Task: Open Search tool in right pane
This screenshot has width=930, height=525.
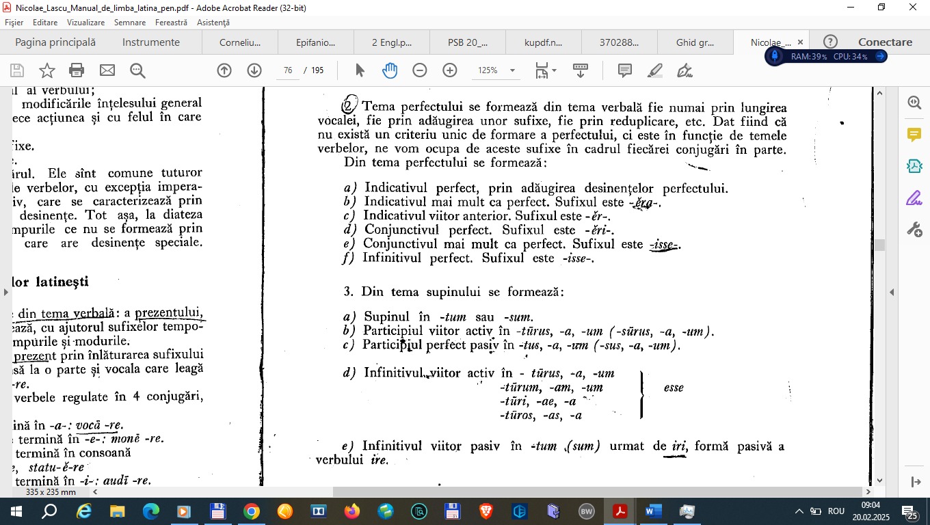Action: click(x=914, y=103)
